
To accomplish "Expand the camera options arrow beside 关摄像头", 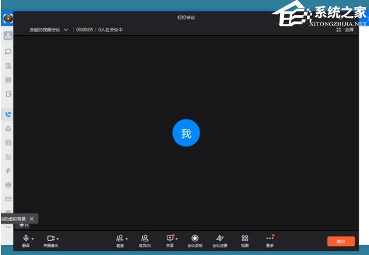I will (58, 239).
